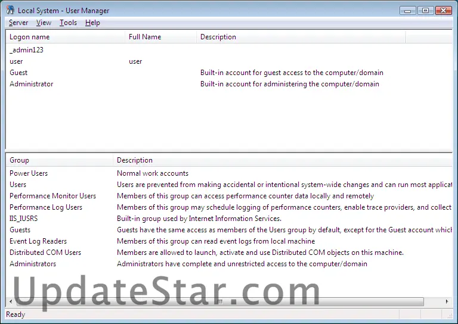Click the Administrator account description text

(290, 84)
